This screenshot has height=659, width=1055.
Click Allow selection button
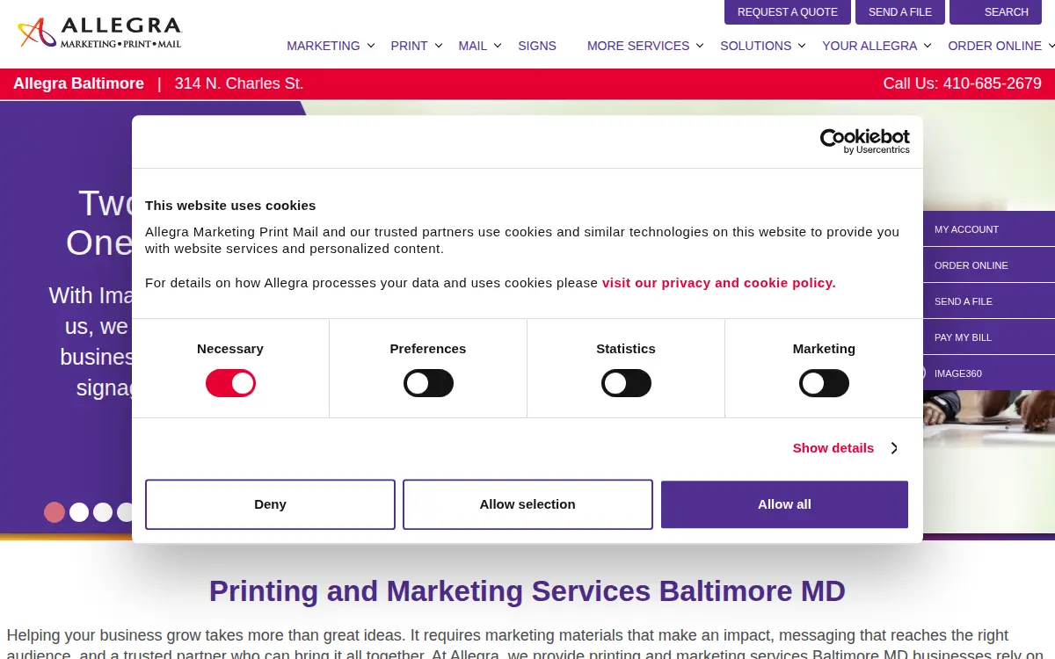(527, 504)
